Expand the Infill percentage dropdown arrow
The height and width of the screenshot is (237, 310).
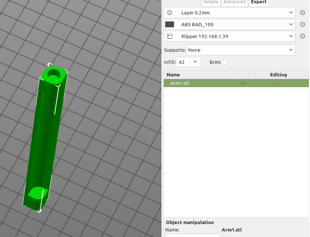point(195,62)
